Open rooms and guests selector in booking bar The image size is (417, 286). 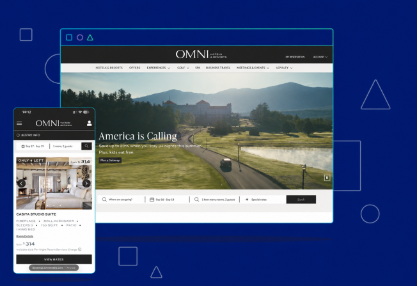215,200
